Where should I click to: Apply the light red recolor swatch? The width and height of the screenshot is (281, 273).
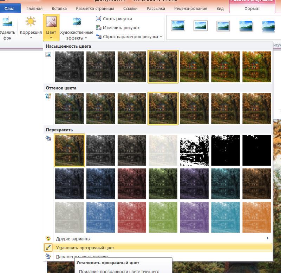[132, 217]
